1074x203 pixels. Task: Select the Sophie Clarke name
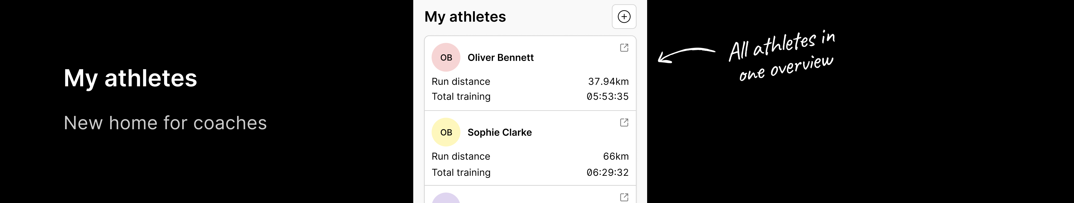[x=500, y=132]
